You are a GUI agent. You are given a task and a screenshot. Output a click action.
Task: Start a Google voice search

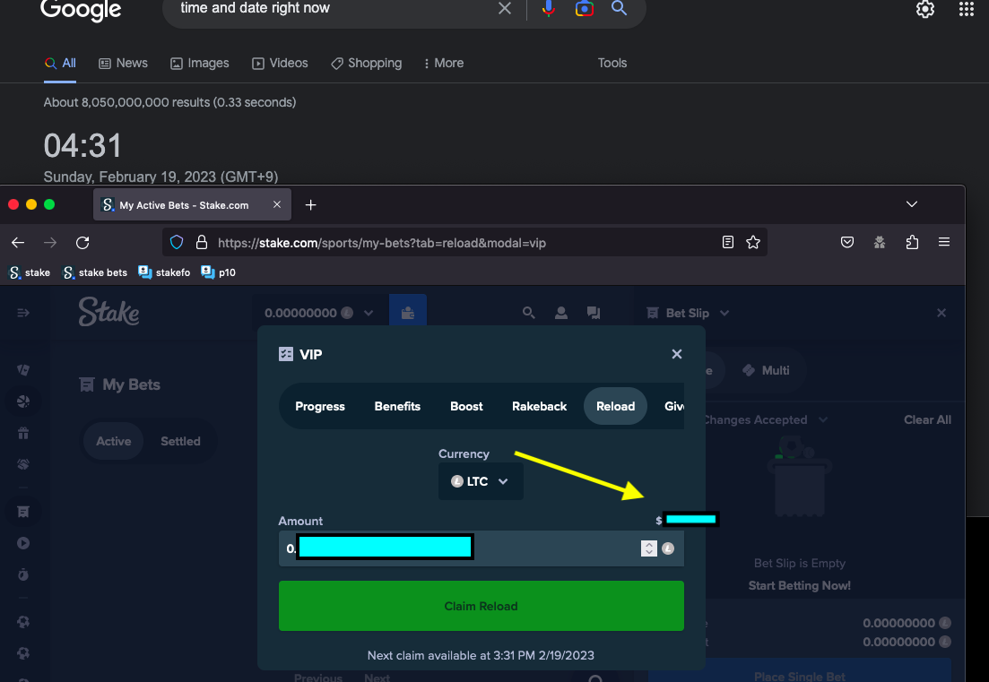click(549, 8)
